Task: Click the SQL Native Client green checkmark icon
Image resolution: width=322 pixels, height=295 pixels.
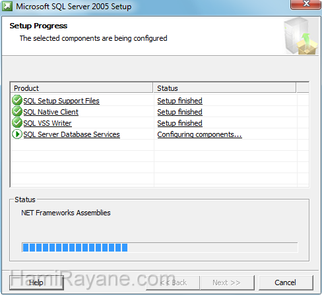Action: click(17, 111)
